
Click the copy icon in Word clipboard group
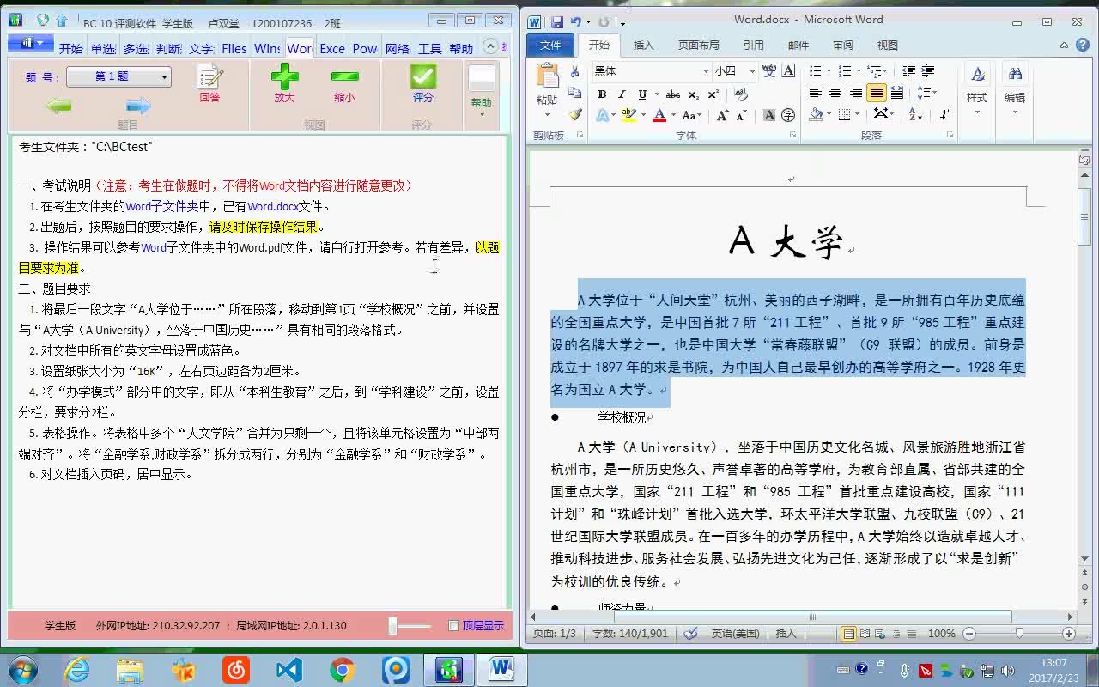point(575,93)
